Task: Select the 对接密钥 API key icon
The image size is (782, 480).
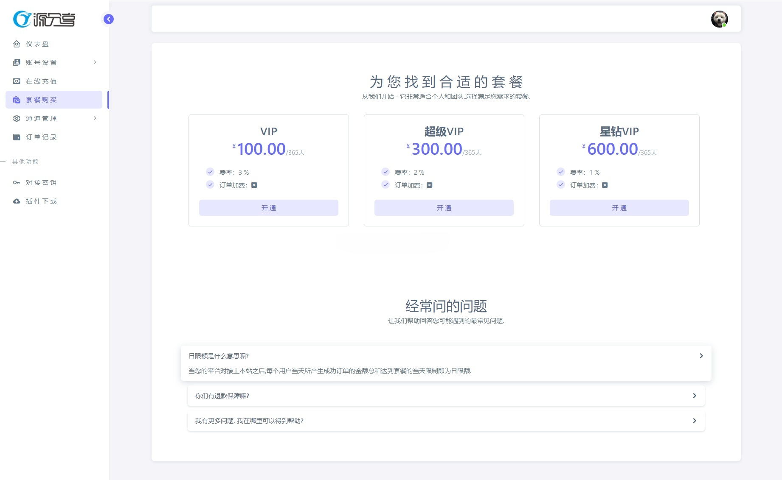Action: coord(16,182)
